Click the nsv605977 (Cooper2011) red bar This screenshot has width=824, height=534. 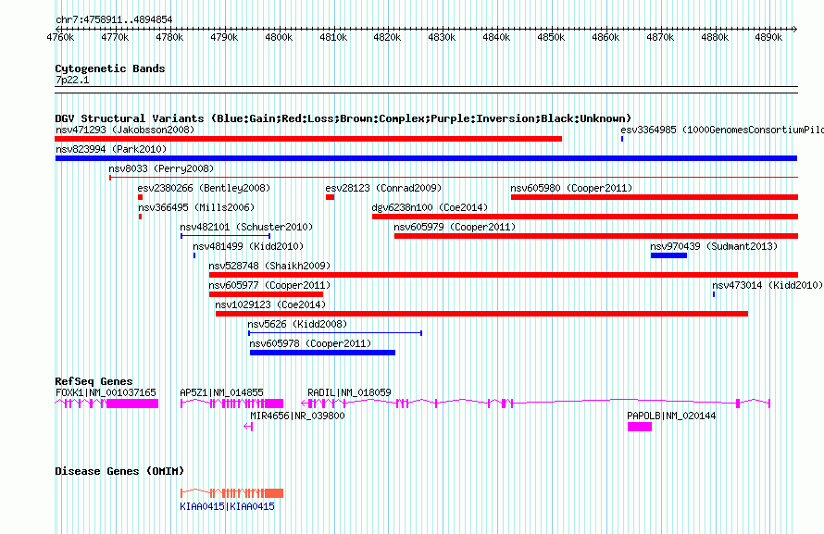click(x=266, y=294)
